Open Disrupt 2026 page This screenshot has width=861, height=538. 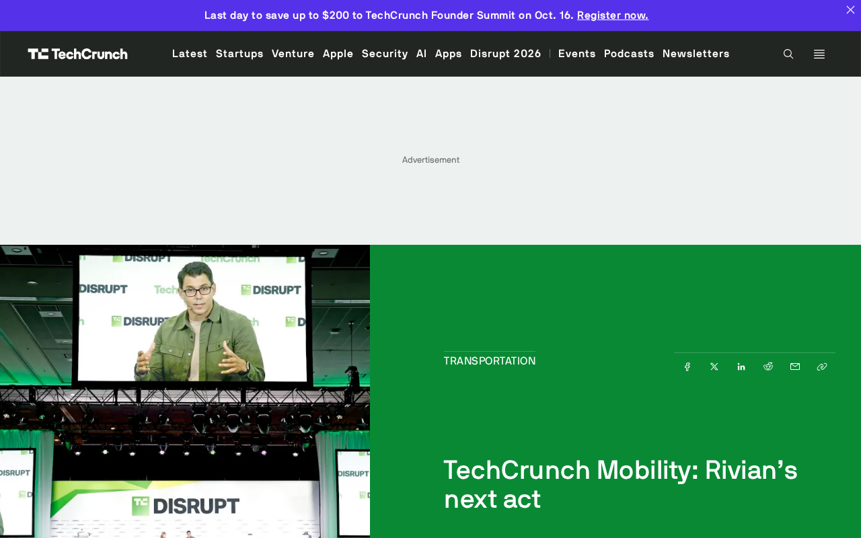[x=506, y=53]
